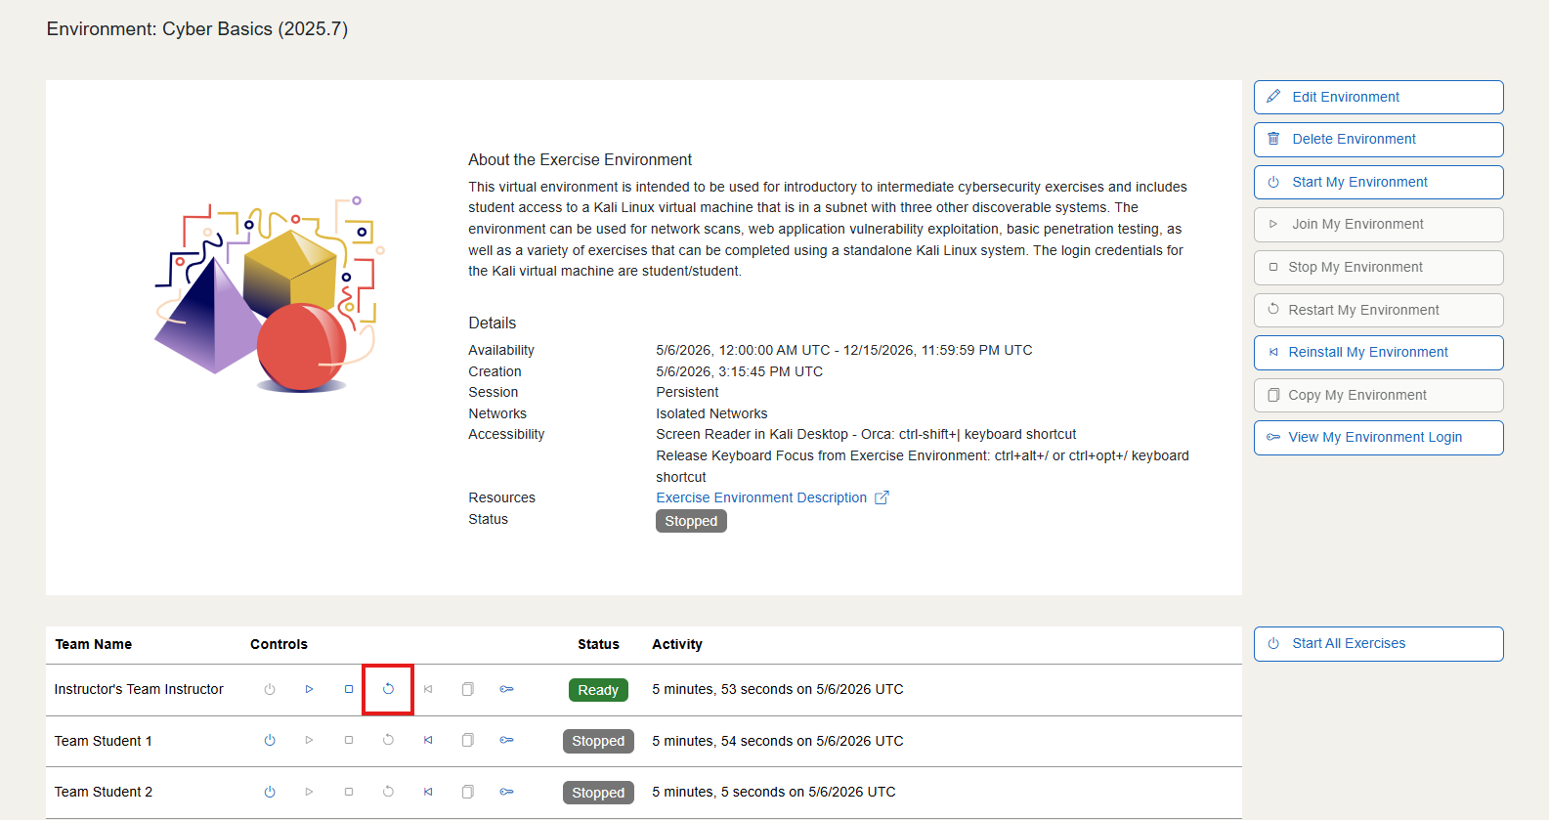Viewport: 1549px width, 820px height.
Task: Click the colorful geometric shapes illustration
Action: coord(269,294)
